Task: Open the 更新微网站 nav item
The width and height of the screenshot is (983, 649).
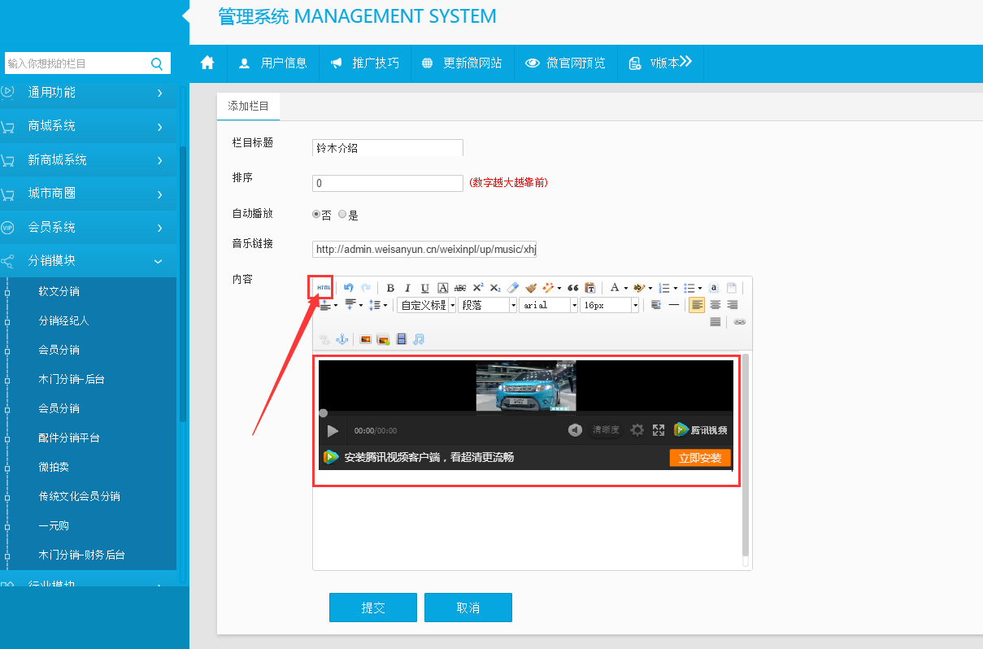Action: pos(462,63)
